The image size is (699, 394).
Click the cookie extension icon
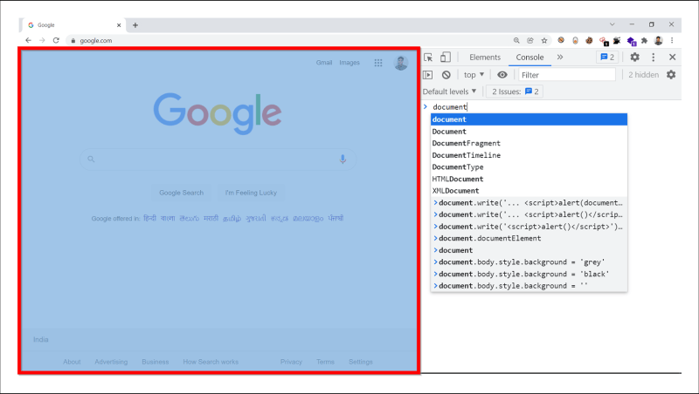pyautogui.click(x=589, y=40)
